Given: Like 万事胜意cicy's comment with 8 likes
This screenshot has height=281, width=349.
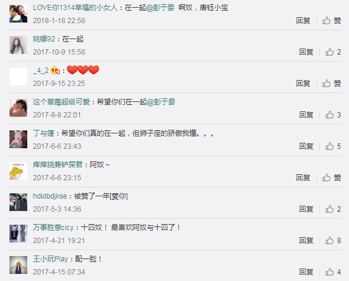Looking at the screenshot, I should click(x=333, y=241).
